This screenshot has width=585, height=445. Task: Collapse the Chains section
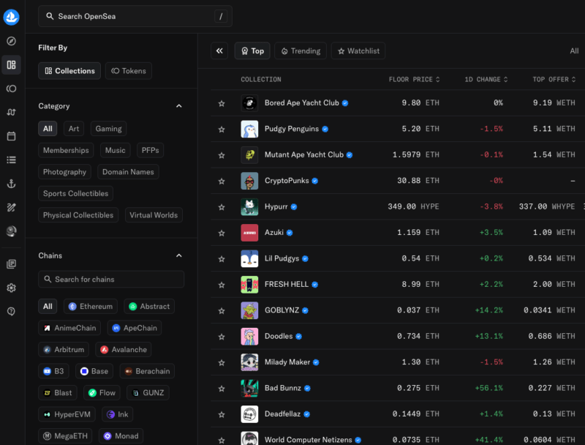pos(179,255)
